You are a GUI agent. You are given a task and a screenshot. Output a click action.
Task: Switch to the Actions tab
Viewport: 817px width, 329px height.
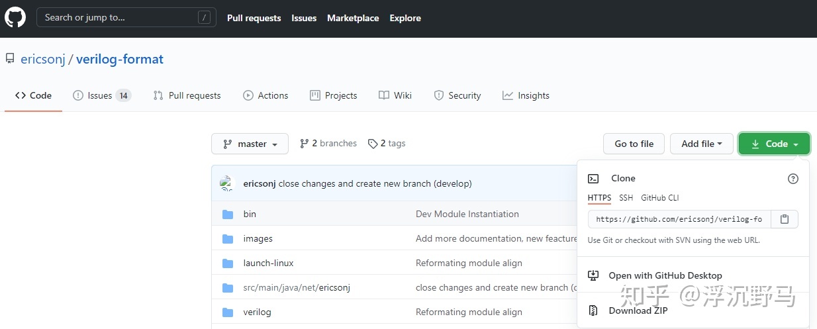point(265,95)
